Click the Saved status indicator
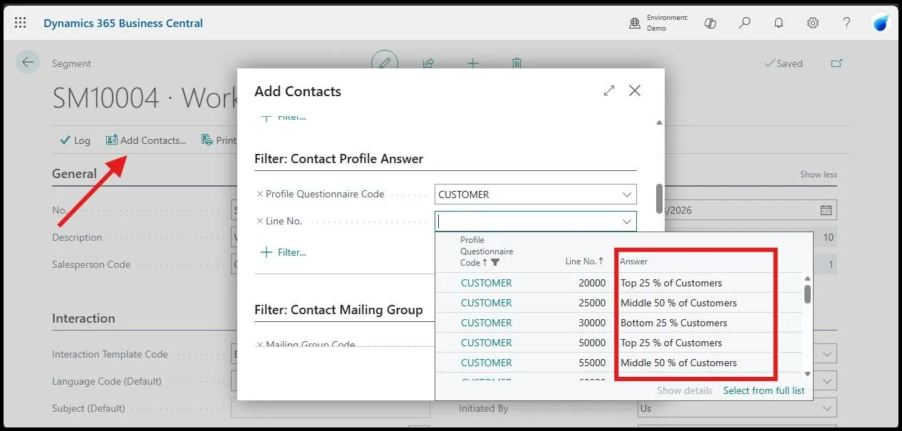The width and height of the screenshot is (902, 431). click(x=783, y=63)
